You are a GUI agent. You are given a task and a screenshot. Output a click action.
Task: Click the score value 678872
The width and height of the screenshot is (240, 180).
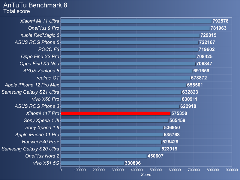coord(199,78)
